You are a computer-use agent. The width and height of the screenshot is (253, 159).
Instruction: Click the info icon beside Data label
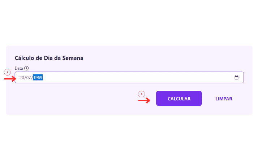(26, 68)
